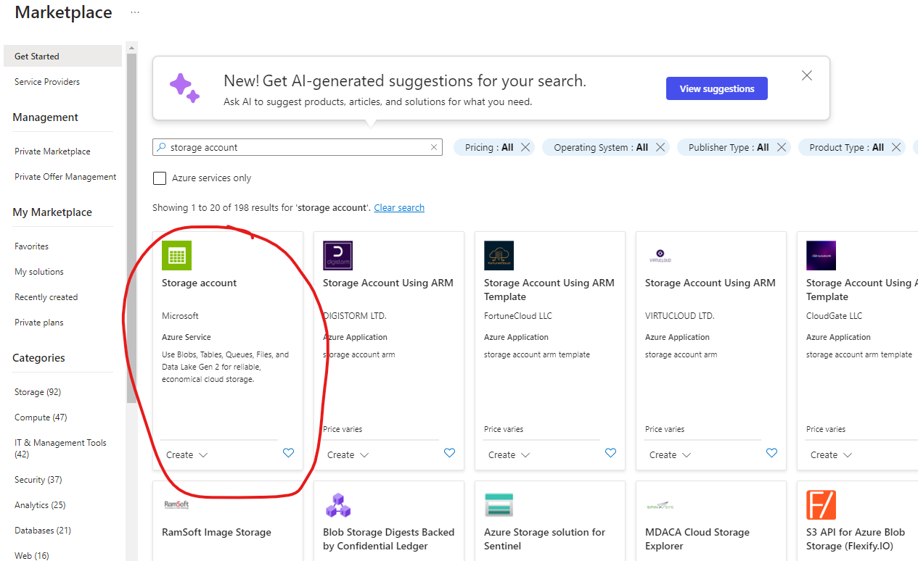Click the Flexify.IO orange S3 API icon
Viewport: 918px width, 561px height.
tap(821, 504)
